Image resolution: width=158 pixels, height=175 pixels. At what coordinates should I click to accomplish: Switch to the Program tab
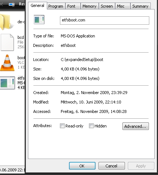pyautogui.click(x=56, y=6)
